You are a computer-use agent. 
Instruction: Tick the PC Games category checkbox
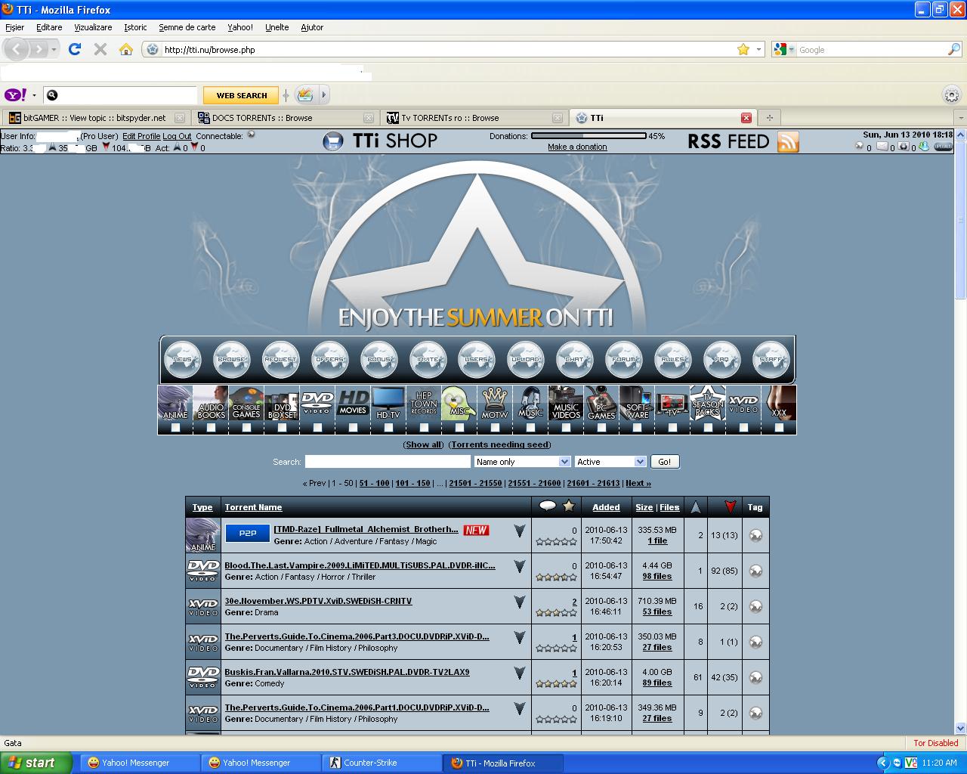tap(601, 428)
